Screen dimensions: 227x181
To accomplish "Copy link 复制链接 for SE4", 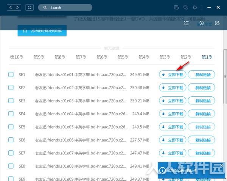I will 201,114.
